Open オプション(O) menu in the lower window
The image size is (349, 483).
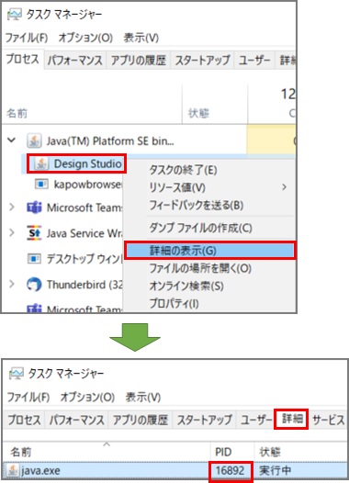87,397
